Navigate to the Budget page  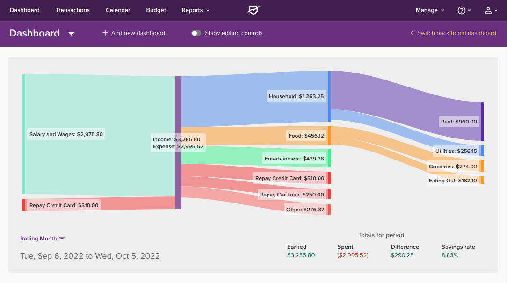[x=156, y=10]
